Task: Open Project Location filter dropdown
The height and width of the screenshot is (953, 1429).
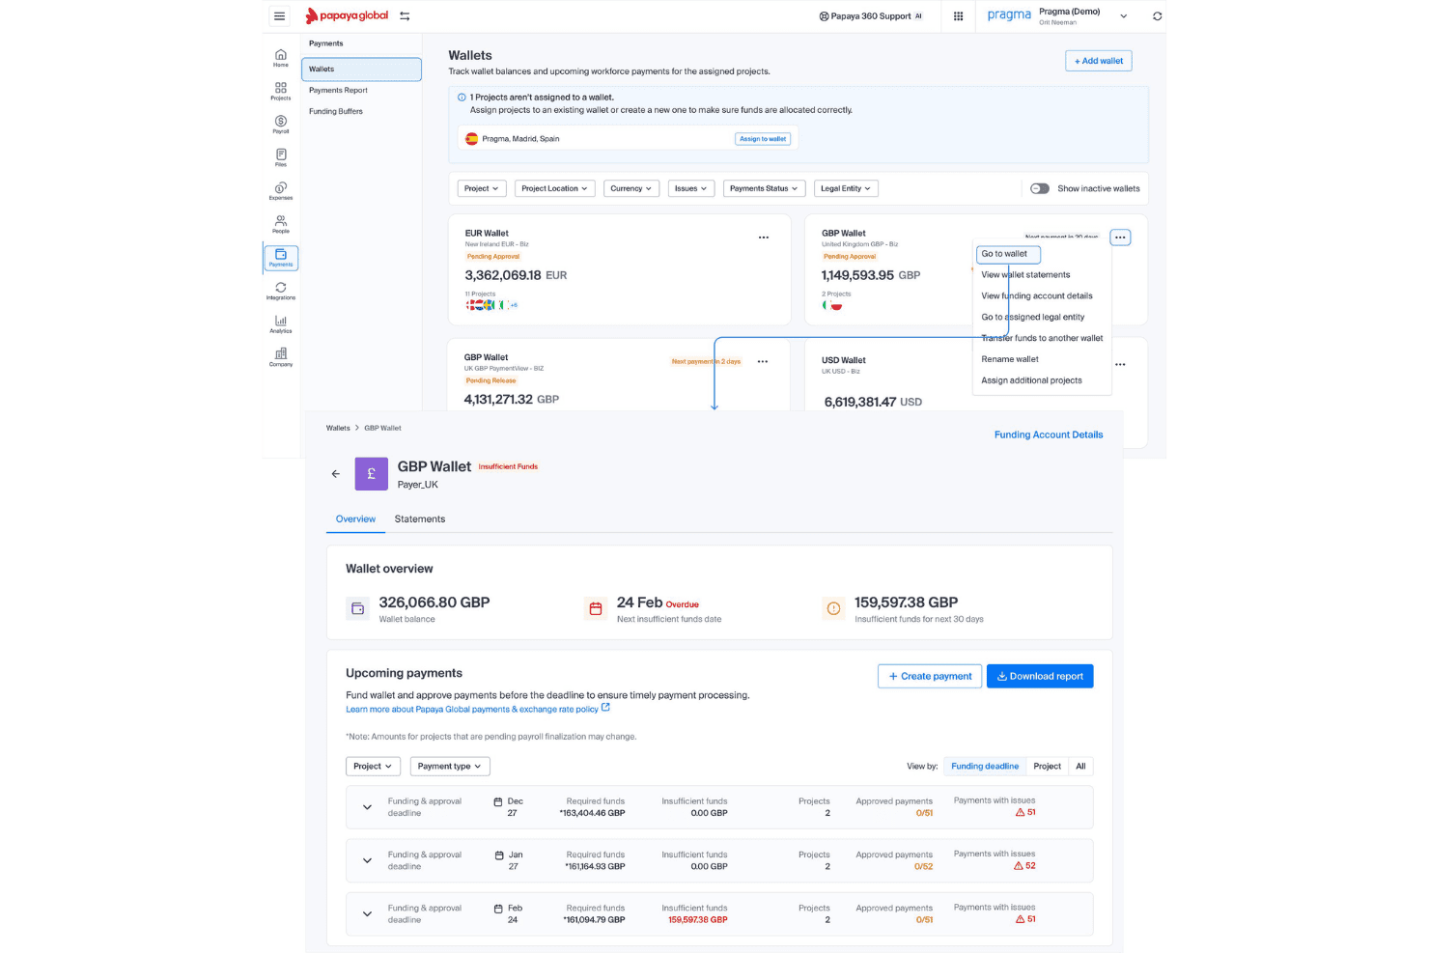Action: [x=554, y=188]
